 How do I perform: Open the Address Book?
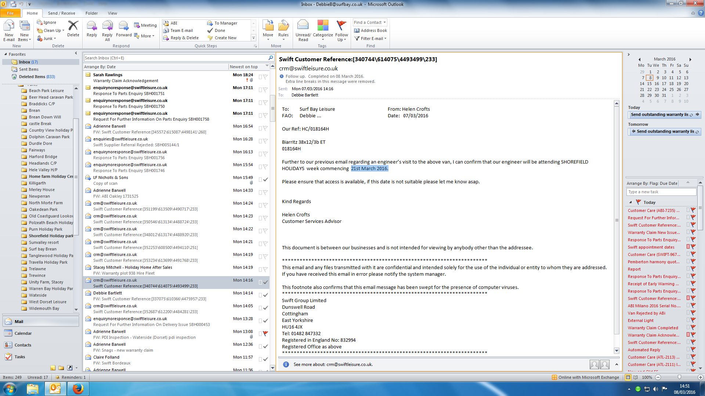point(370,30)
